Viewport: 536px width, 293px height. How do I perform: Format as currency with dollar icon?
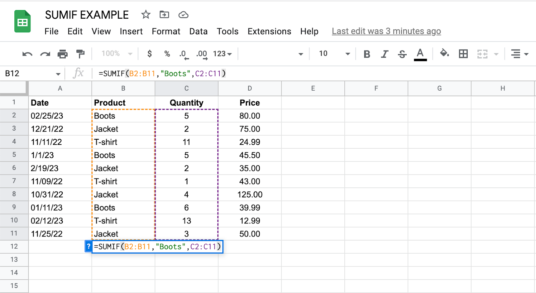pos(149,53)
